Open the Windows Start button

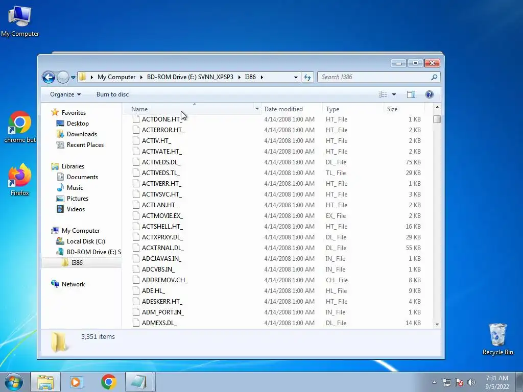(14, 382)
